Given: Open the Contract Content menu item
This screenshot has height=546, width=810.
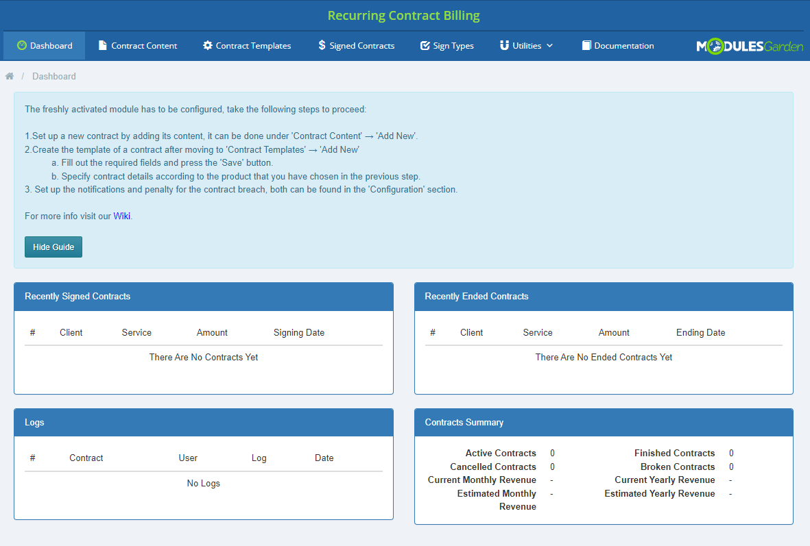Looking at the screenshot, I should [138, 45].
